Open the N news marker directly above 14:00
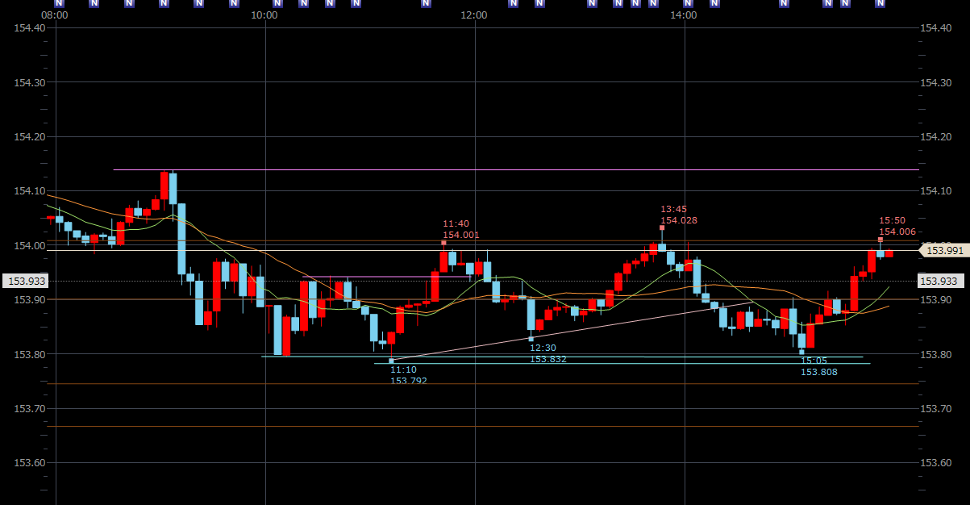 688,3
